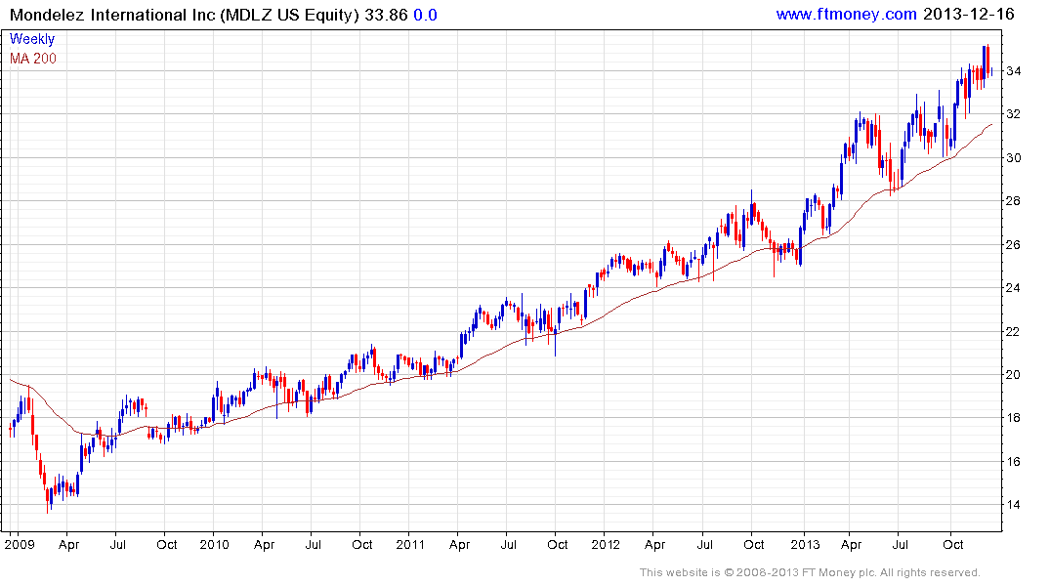Click the Mondelez International Inc chart title
1050x586 pixels.
pyautogui.click(x=176, y=14)
